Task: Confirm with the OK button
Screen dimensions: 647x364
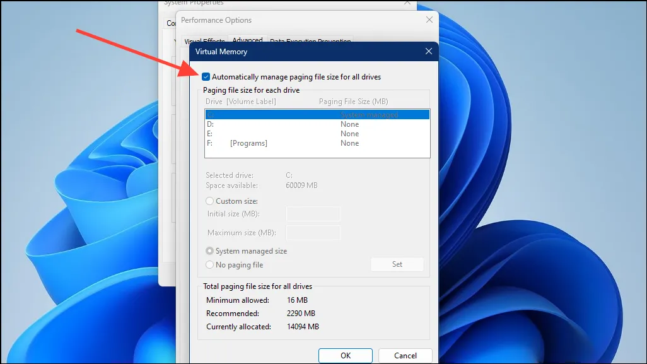Action: click(346, 355)
